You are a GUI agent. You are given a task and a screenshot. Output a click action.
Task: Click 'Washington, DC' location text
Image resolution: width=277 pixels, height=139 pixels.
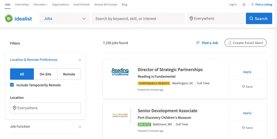coord(183,83)
